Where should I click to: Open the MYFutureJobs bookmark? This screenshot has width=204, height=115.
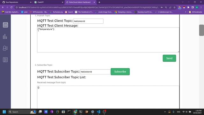point(39,12)
